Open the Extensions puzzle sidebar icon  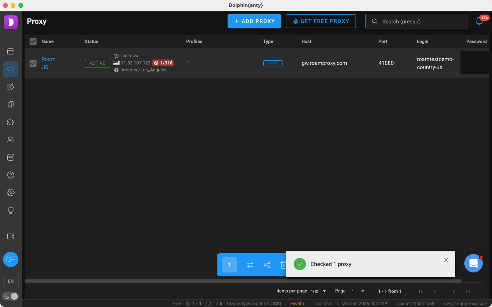click(11, 122)
